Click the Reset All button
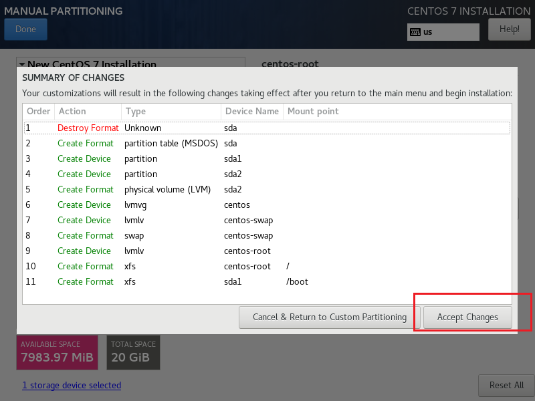The width and height of the screenshot is (535, 401). 506,386
